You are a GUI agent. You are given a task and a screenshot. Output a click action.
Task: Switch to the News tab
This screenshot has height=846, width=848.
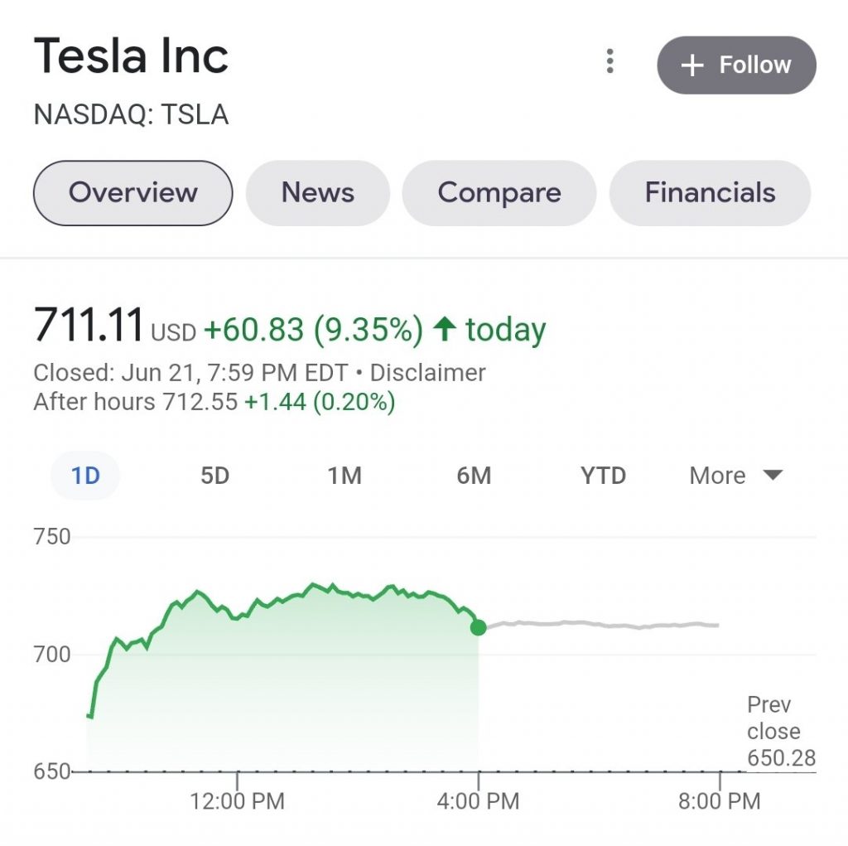coord(317,193)
